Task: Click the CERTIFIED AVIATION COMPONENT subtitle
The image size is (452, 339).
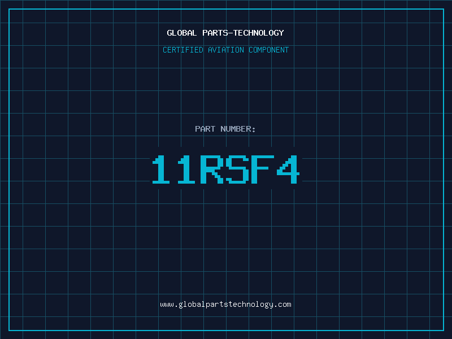Action: 225,50
